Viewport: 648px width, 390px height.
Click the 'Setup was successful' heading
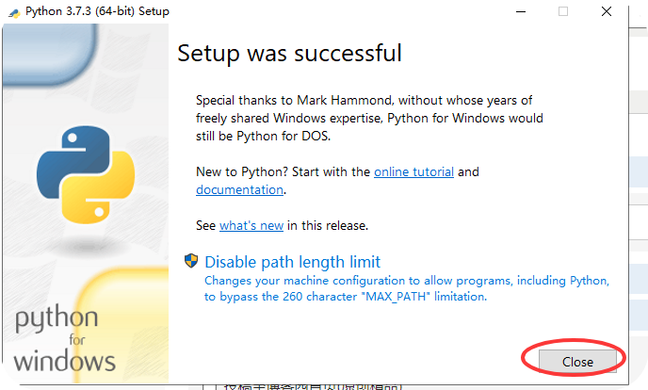tap(289, 53)
